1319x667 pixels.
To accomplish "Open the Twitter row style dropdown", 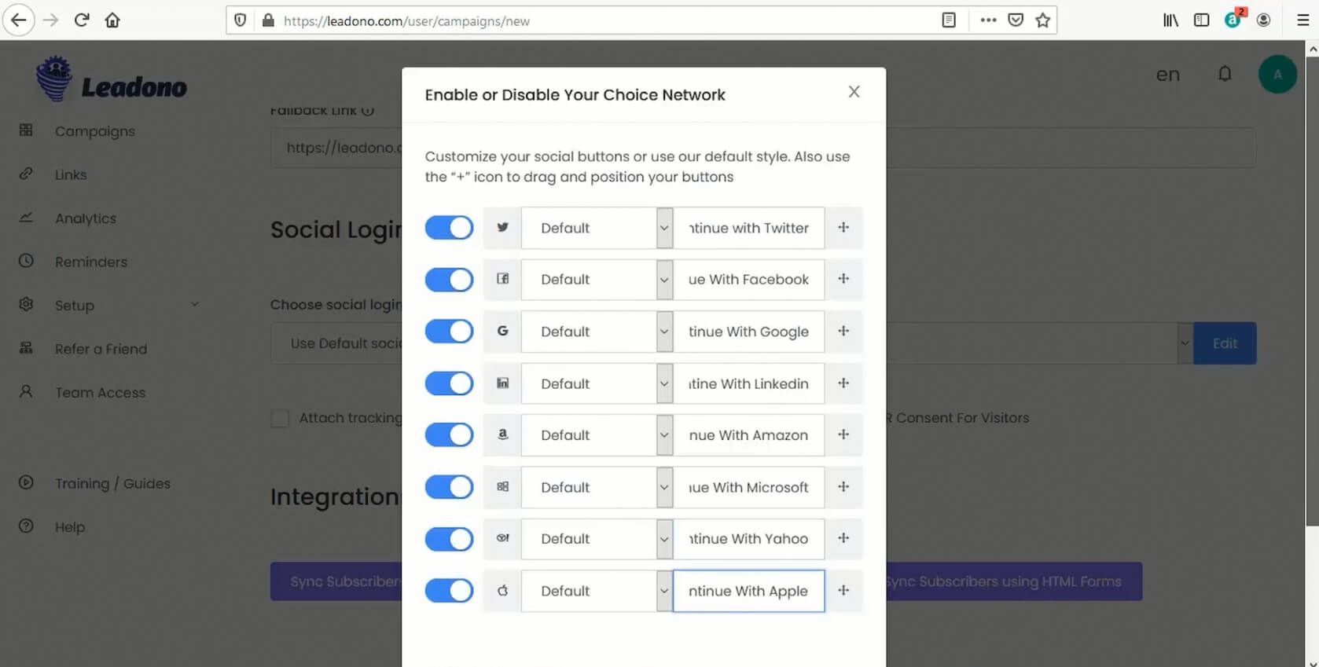I will pyautogui.click(x=597, y=228).
